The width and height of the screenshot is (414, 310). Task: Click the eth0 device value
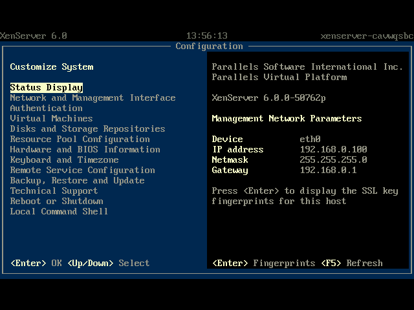tap(310, 139)
